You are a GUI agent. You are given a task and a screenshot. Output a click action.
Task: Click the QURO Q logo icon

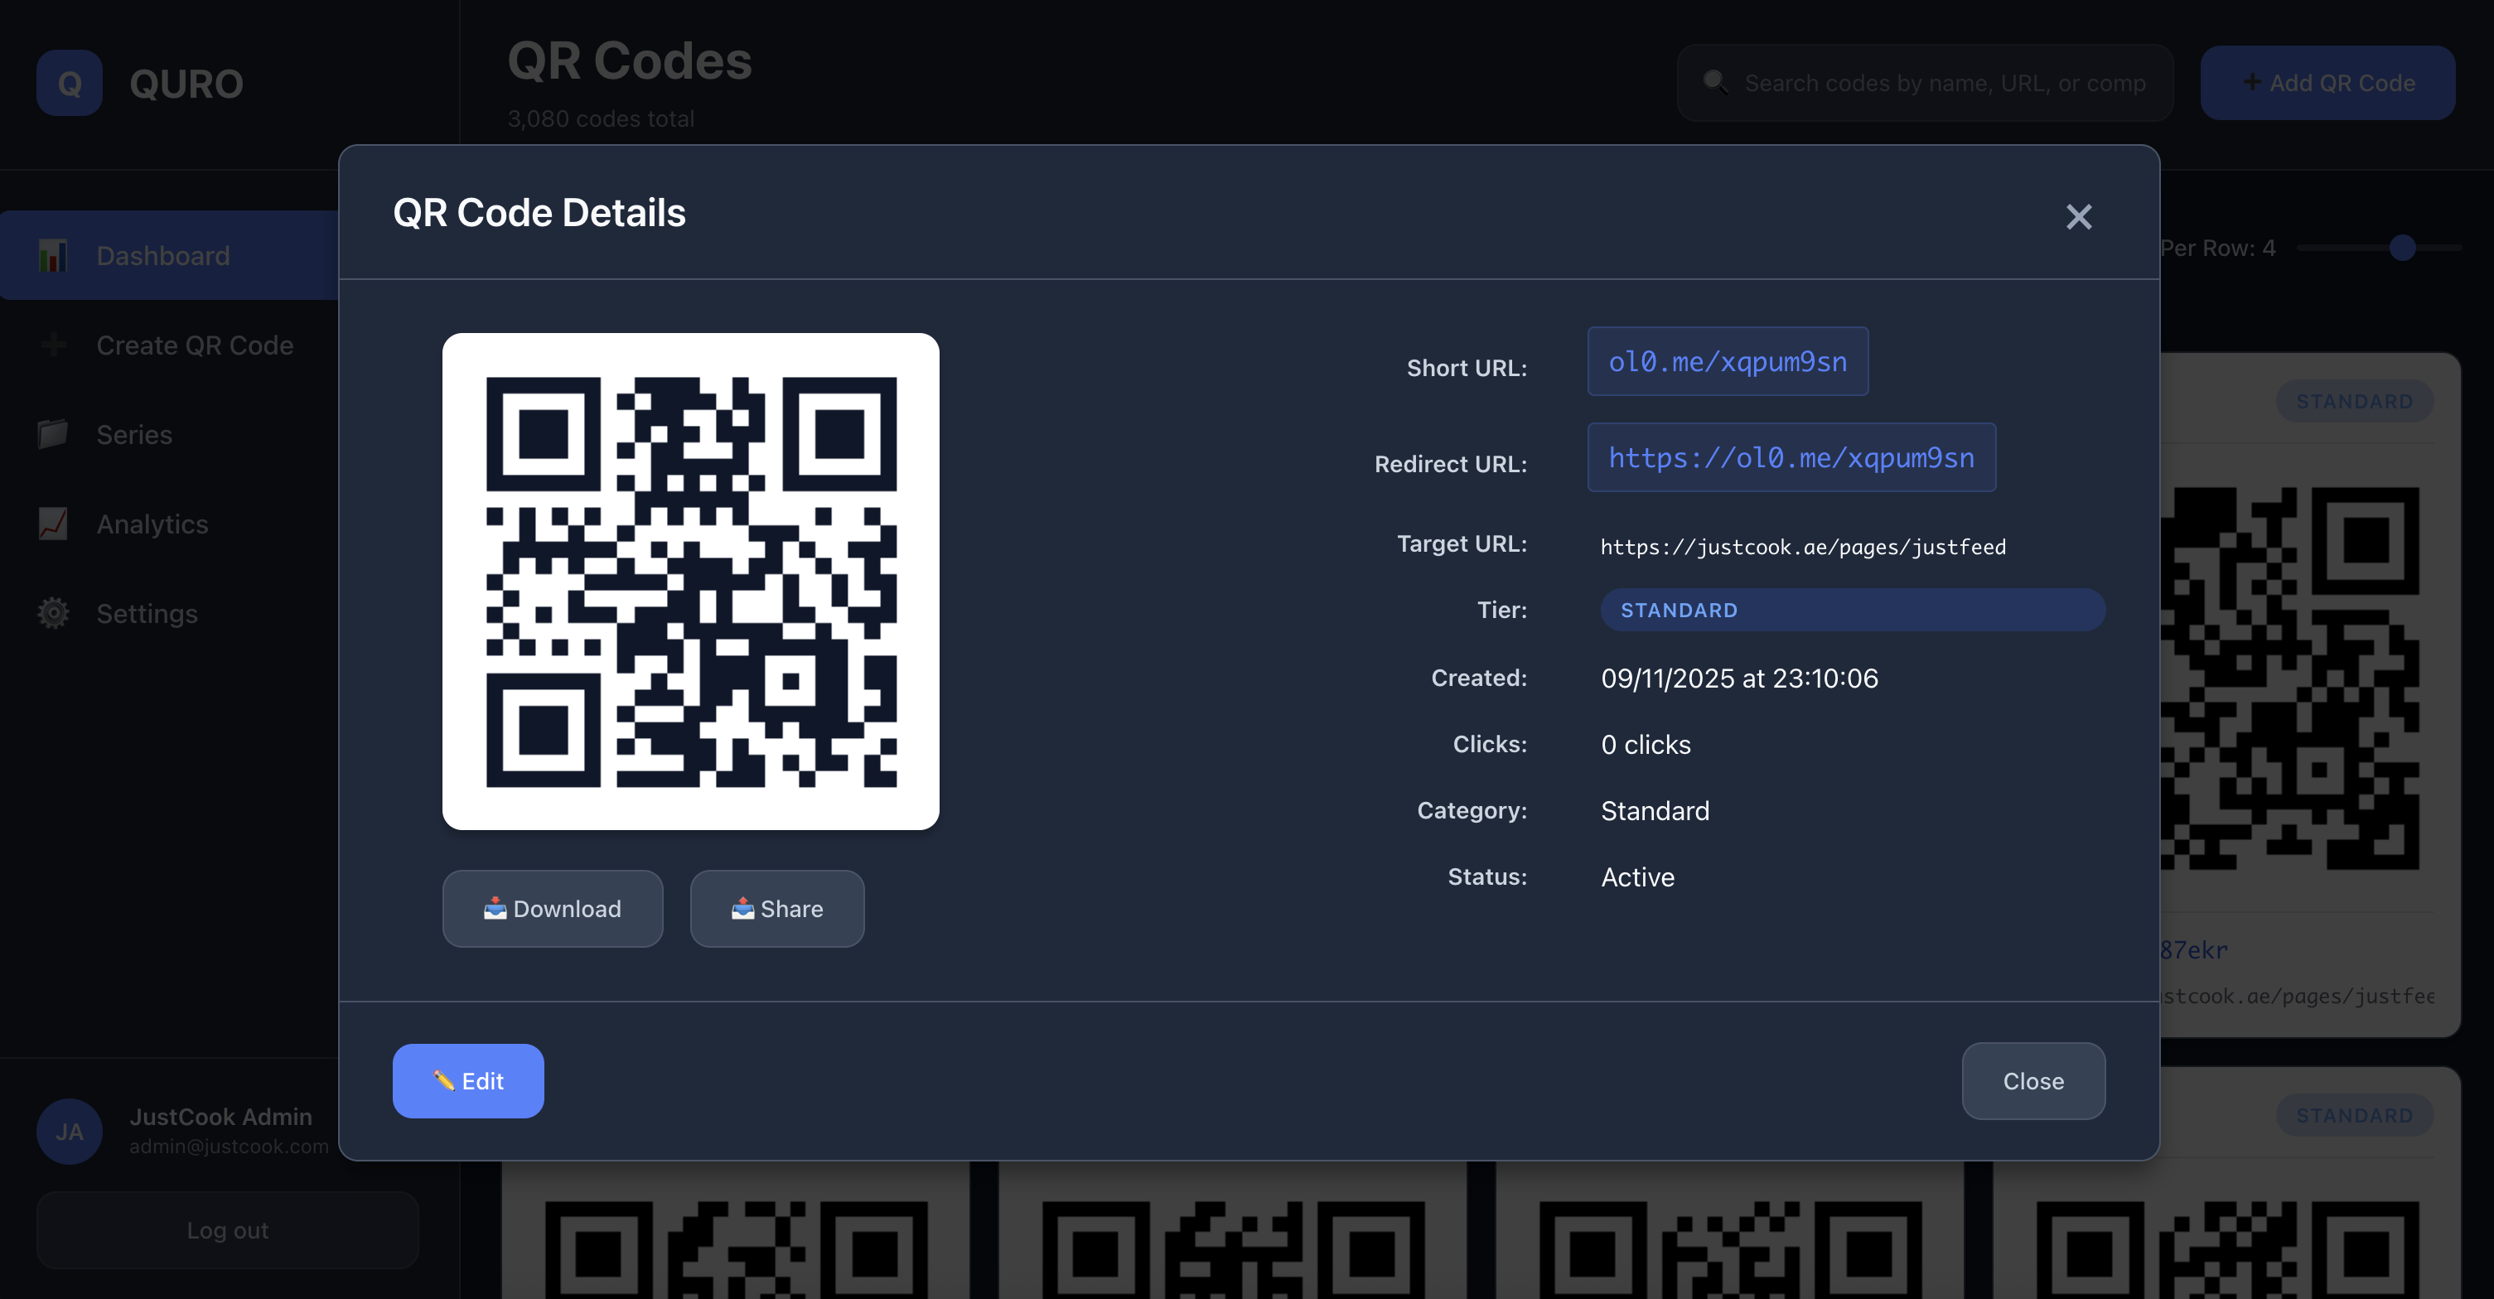[x=69, y=83]
